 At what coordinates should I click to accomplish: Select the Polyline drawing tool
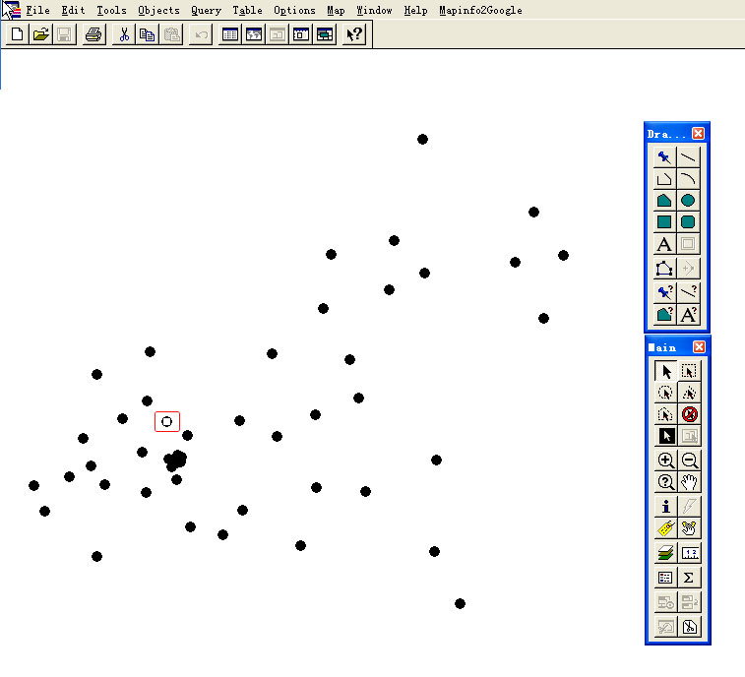pyautogui.click(x=664, y=179)
